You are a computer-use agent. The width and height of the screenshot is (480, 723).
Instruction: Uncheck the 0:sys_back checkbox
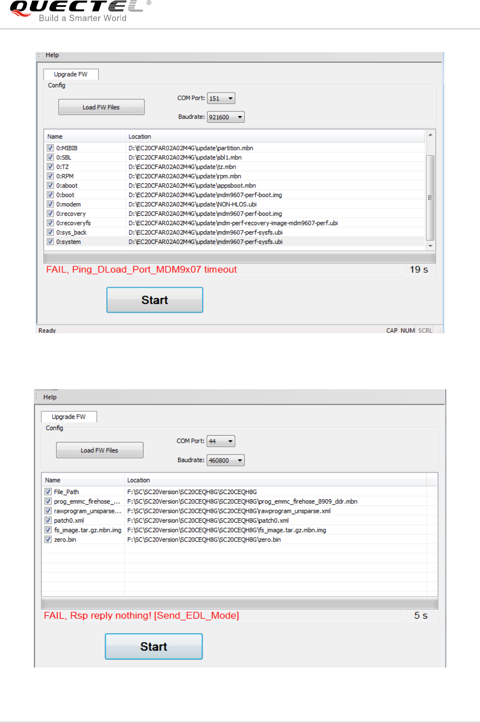50,232
